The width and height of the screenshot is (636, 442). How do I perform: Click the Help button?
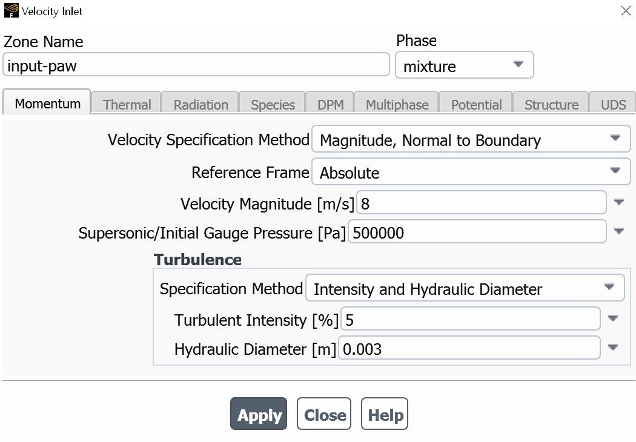point(385,414)
